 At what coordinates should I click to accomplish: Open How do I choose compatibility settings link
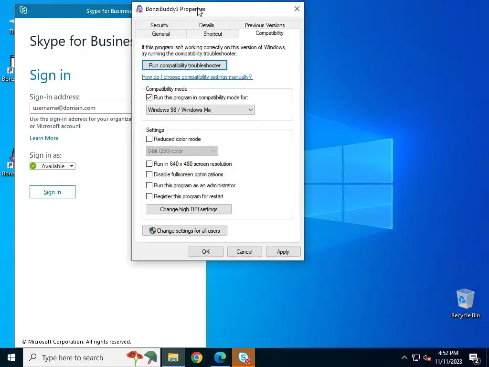[197, 77]
